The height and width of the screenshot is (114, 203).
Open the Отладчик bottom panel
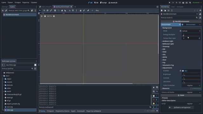50,111
